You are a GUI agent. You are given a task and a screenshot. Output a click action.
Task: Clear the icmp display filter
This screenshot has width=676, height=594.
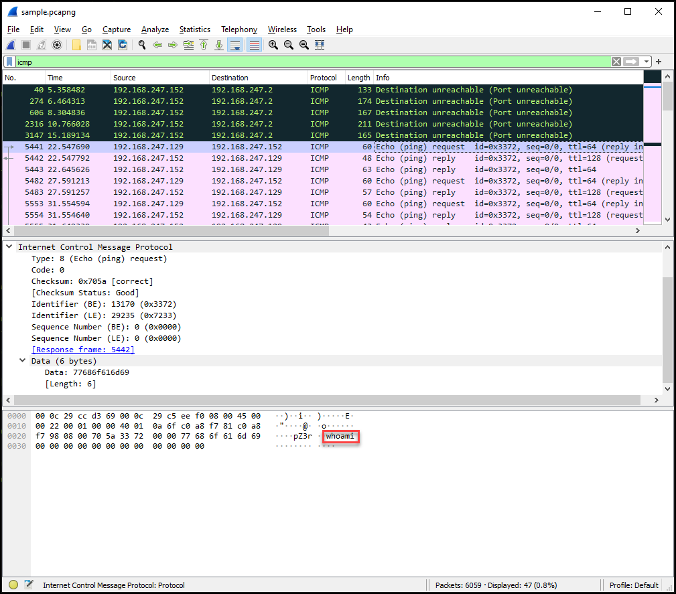tap(616, 62)
